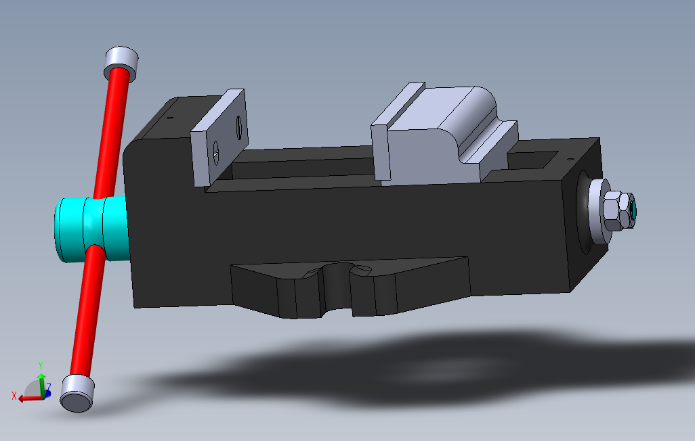Select the washer behind the hex nut
695x441 pixels.
click(x=597, y=211)
